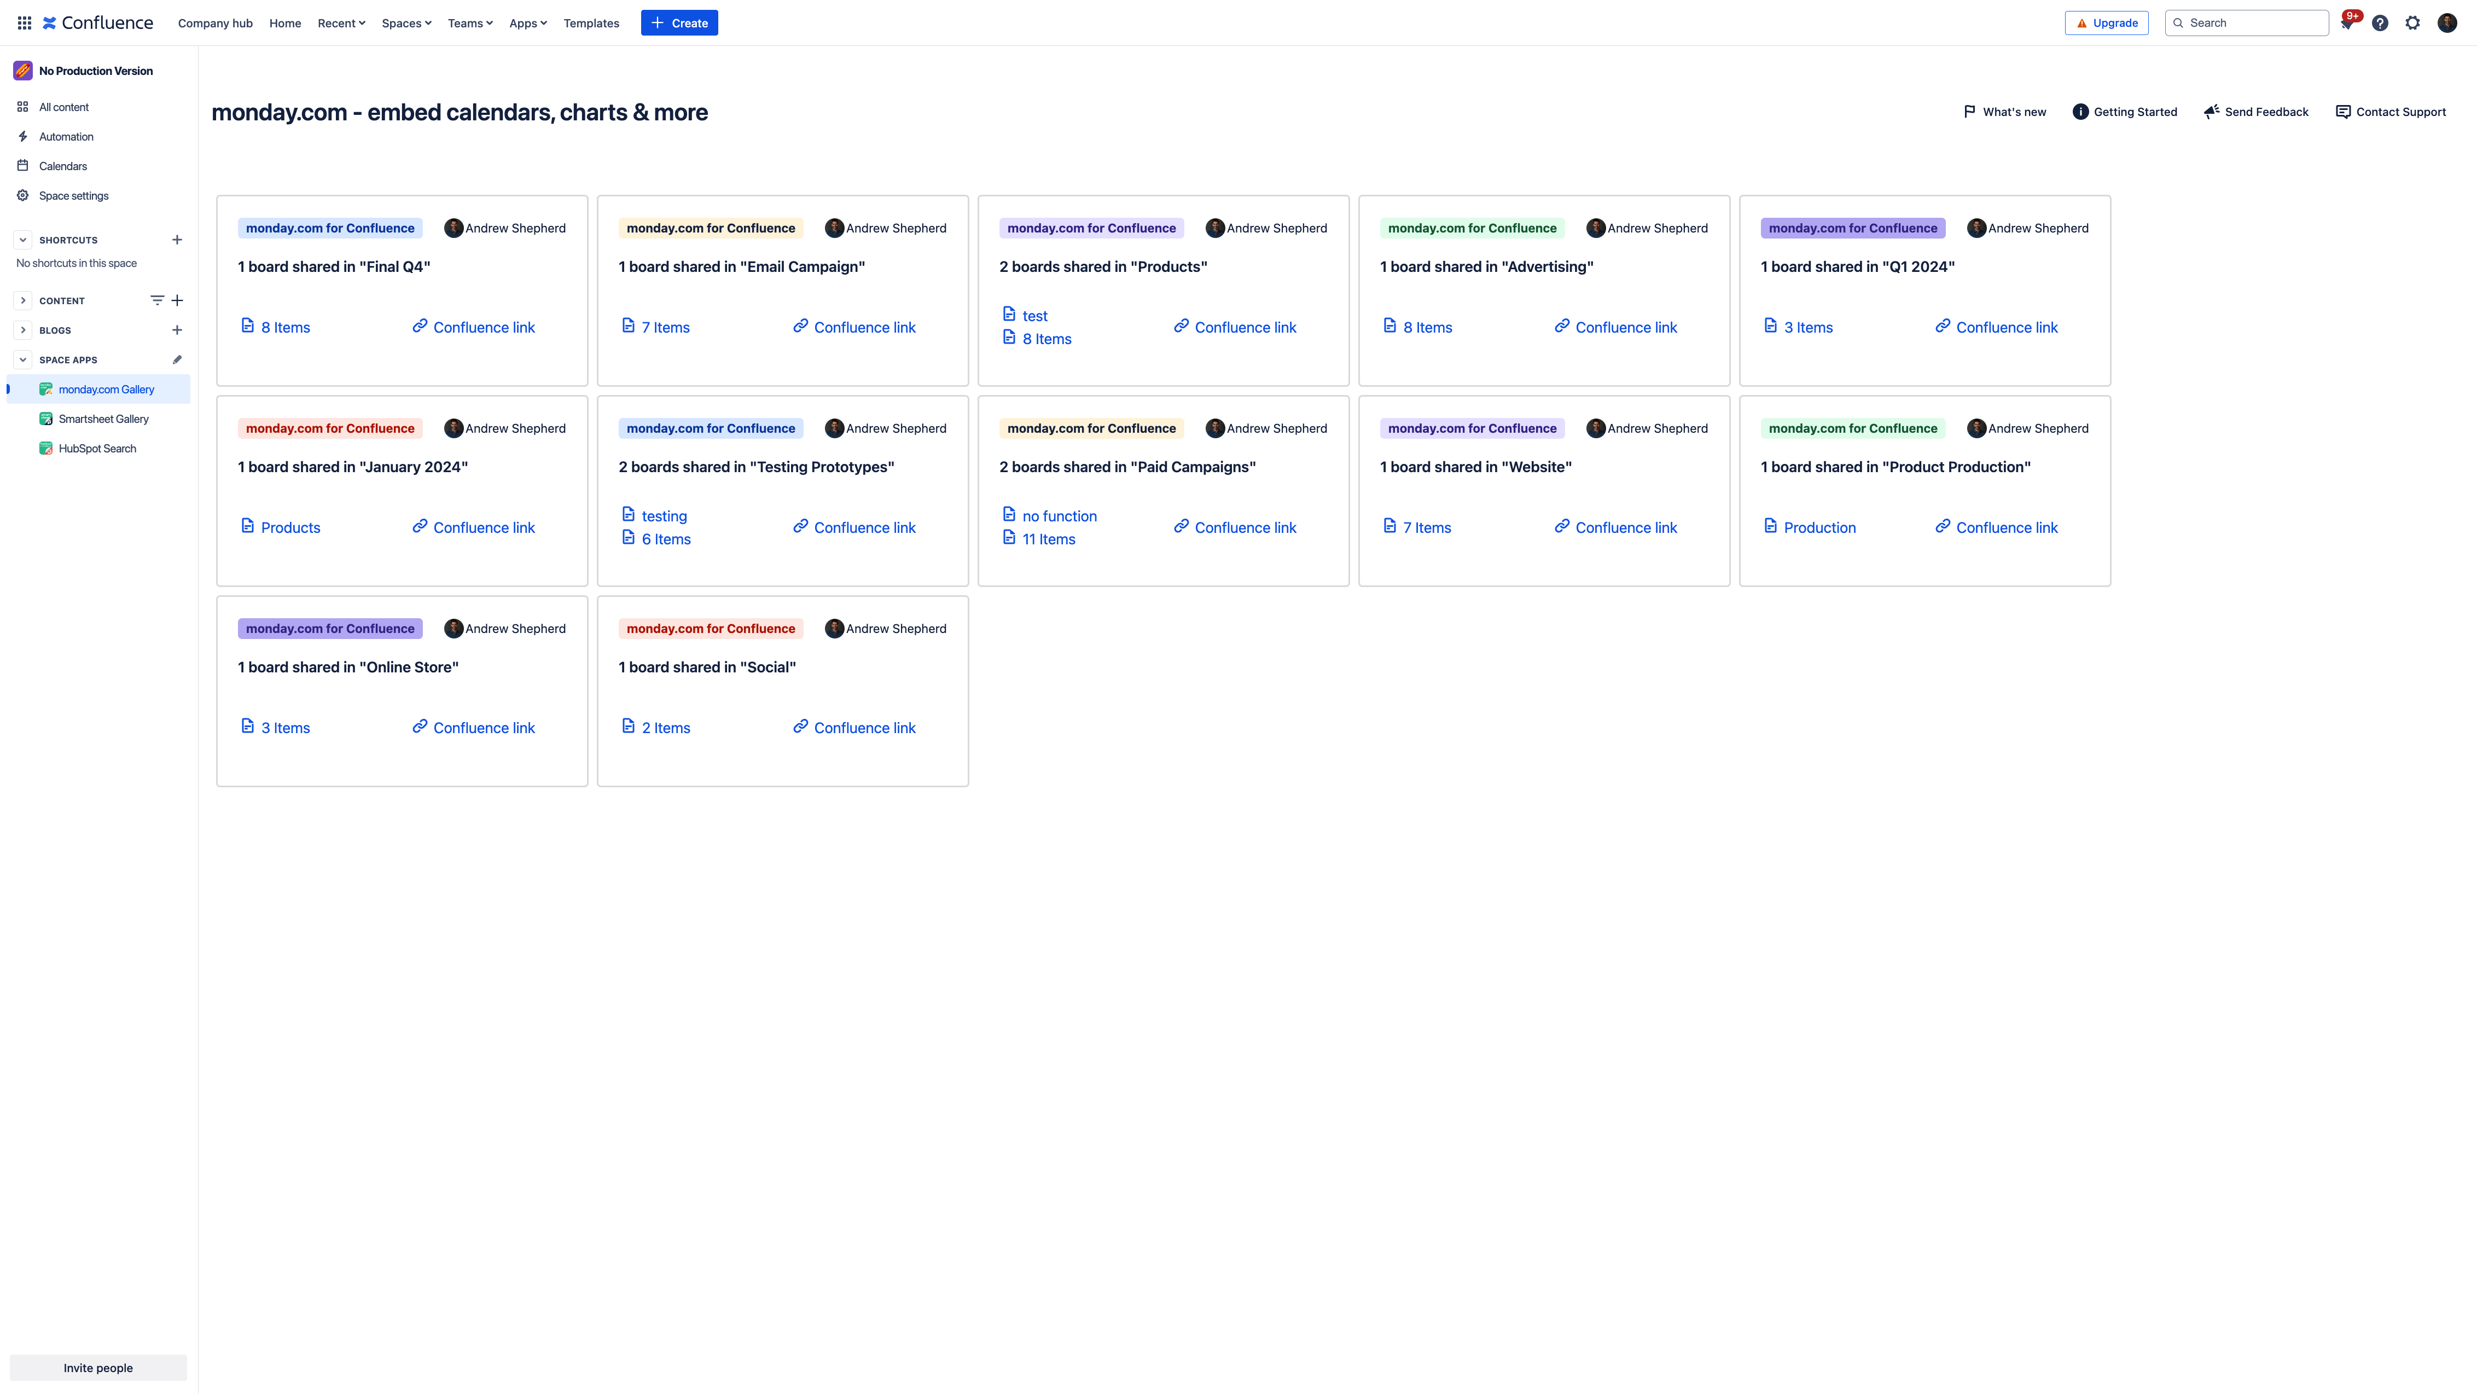Open notifications bell with 9+ badge
The image size is (2477, 1394).
pyautogui.click(x=2347, y=23)
